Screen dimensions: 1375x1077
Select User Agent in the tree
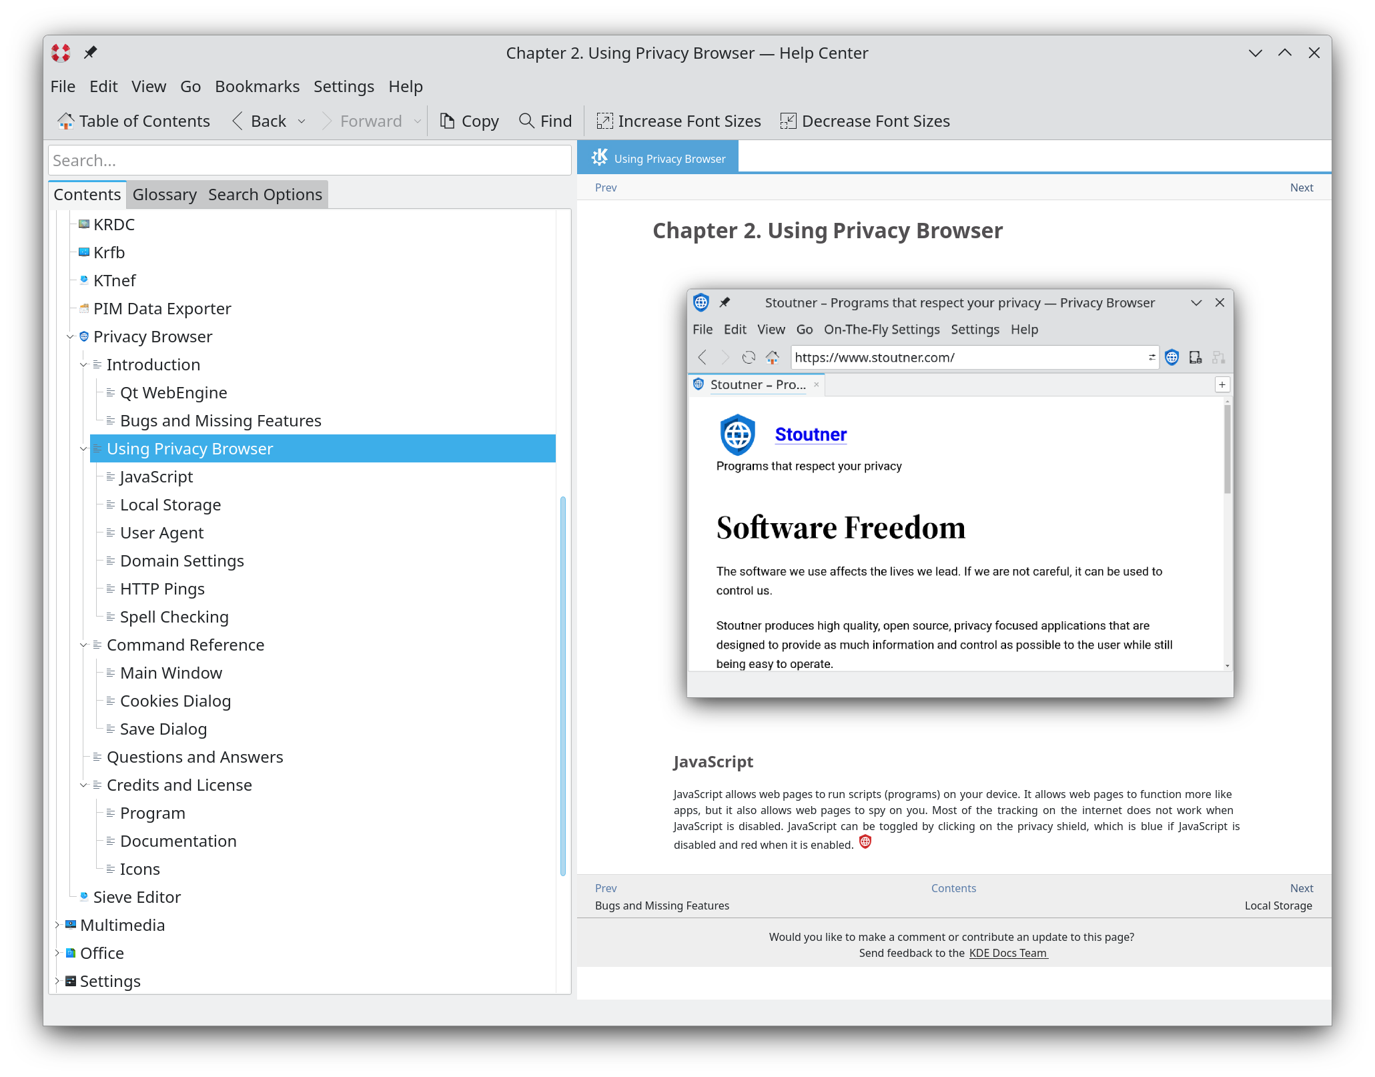[x=161, y=533]
